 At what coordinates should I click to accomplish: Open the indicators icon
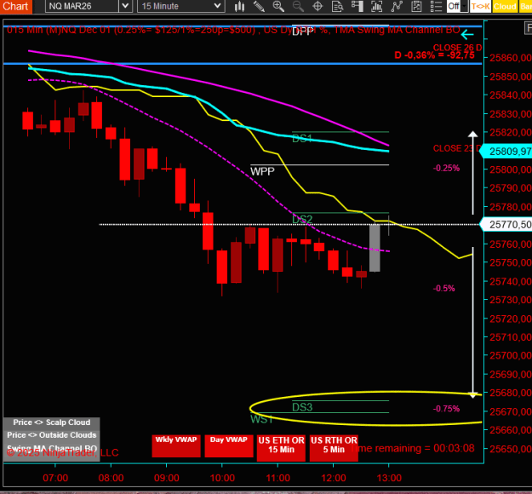pyautogui.click(x=376, y=6)
